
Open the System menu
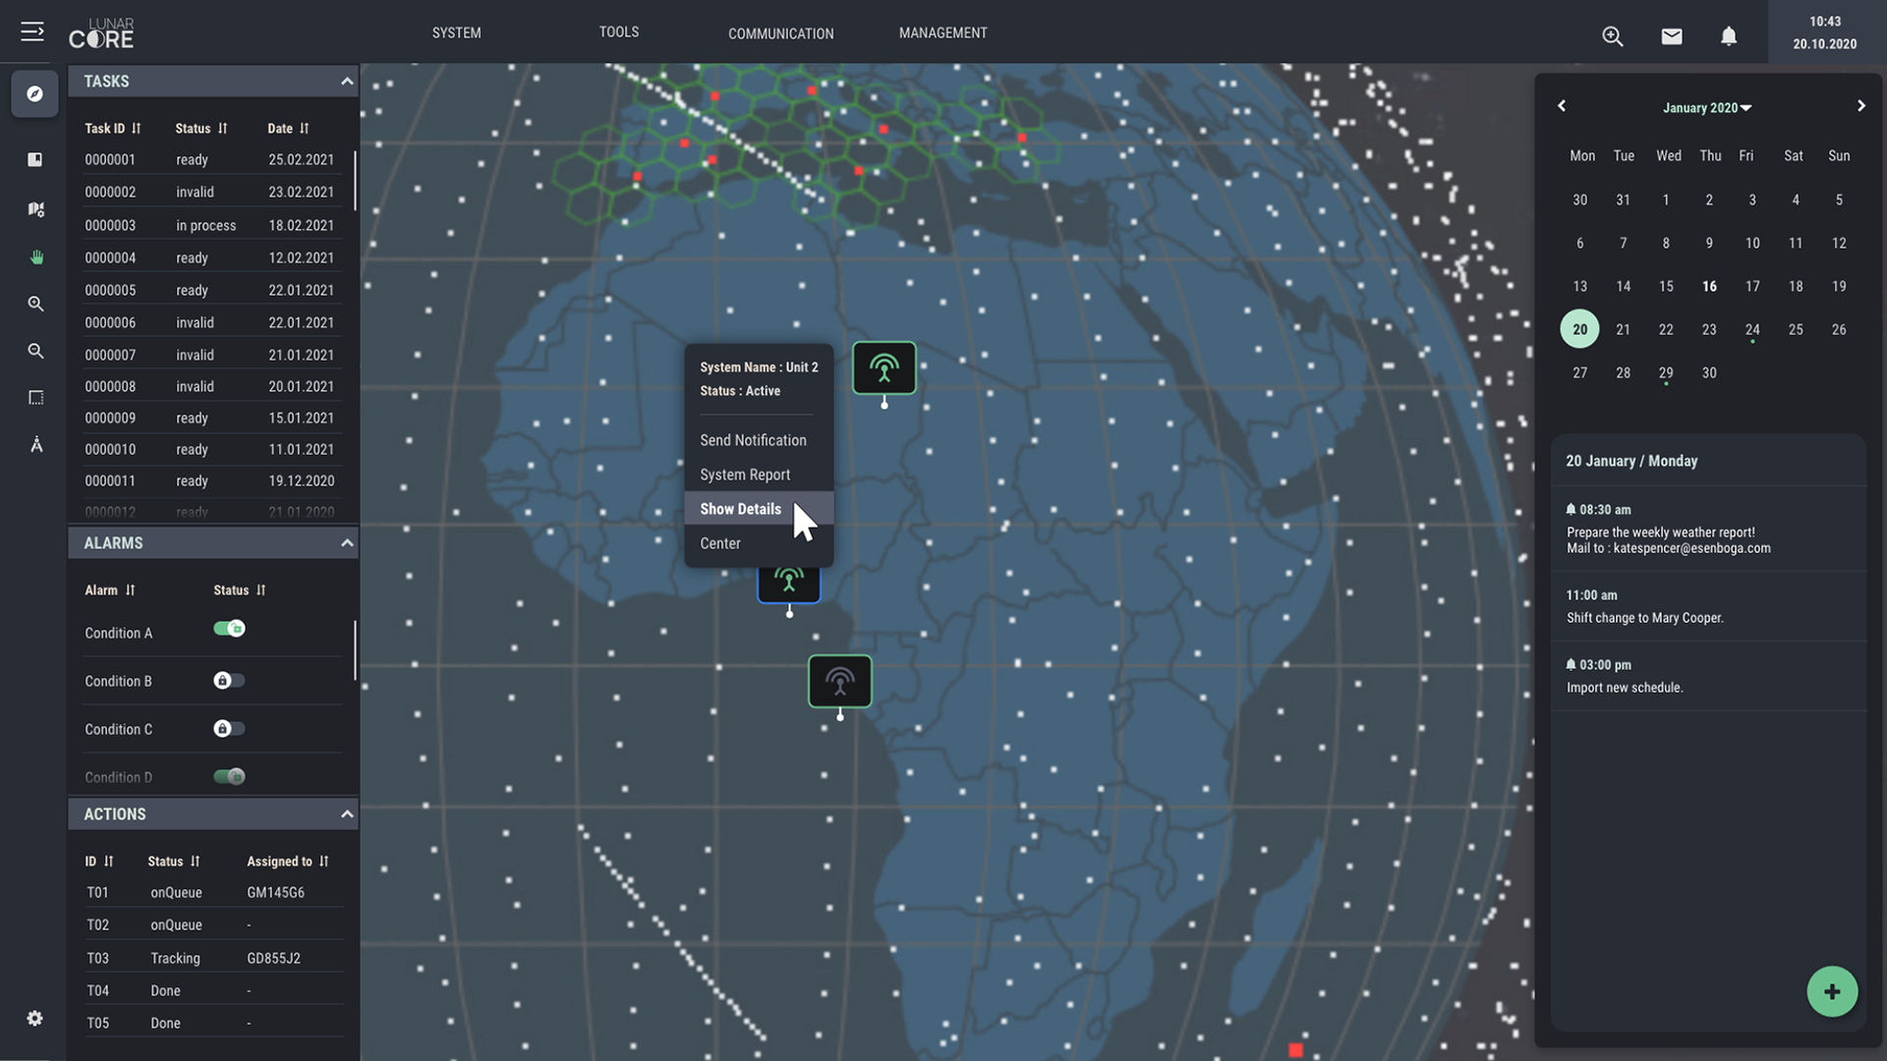click(457, 32)
